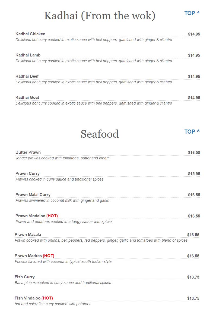Image resolution: width=213 pixels, height=331 pixels.
Task: Click the Prawn Madras dish name
Action: pyautogui.click(x=28, y=256)
